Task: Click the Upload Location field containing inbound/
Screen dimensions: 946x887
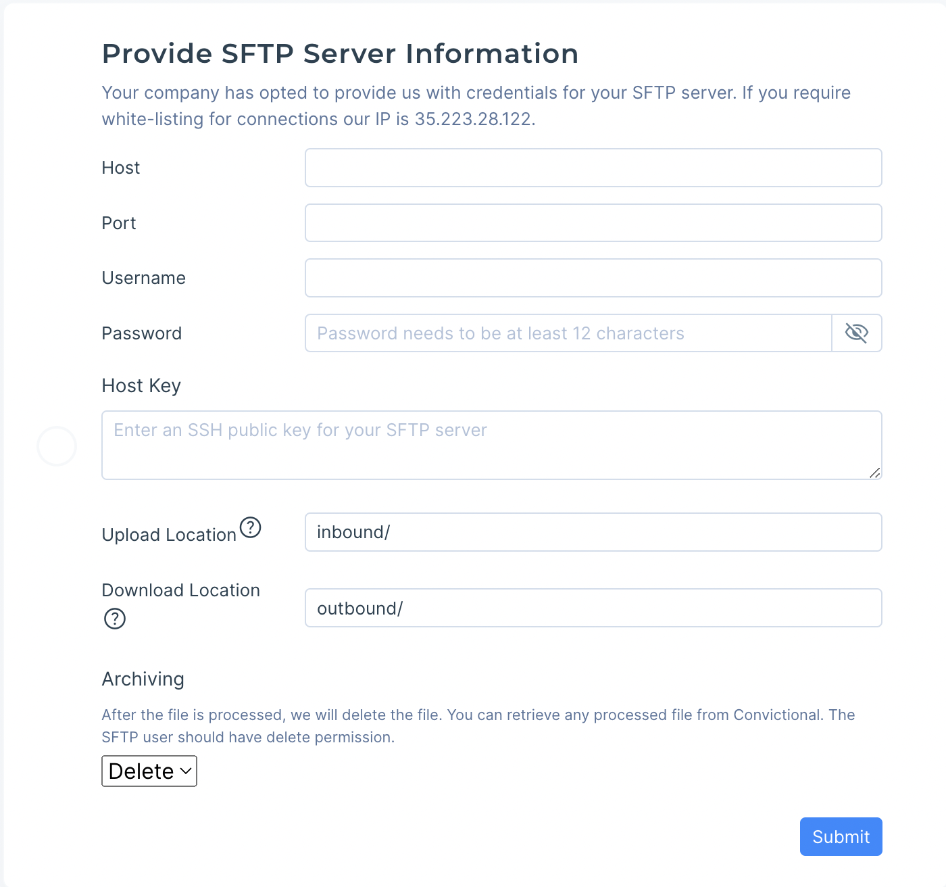Action: coord(593,532)
